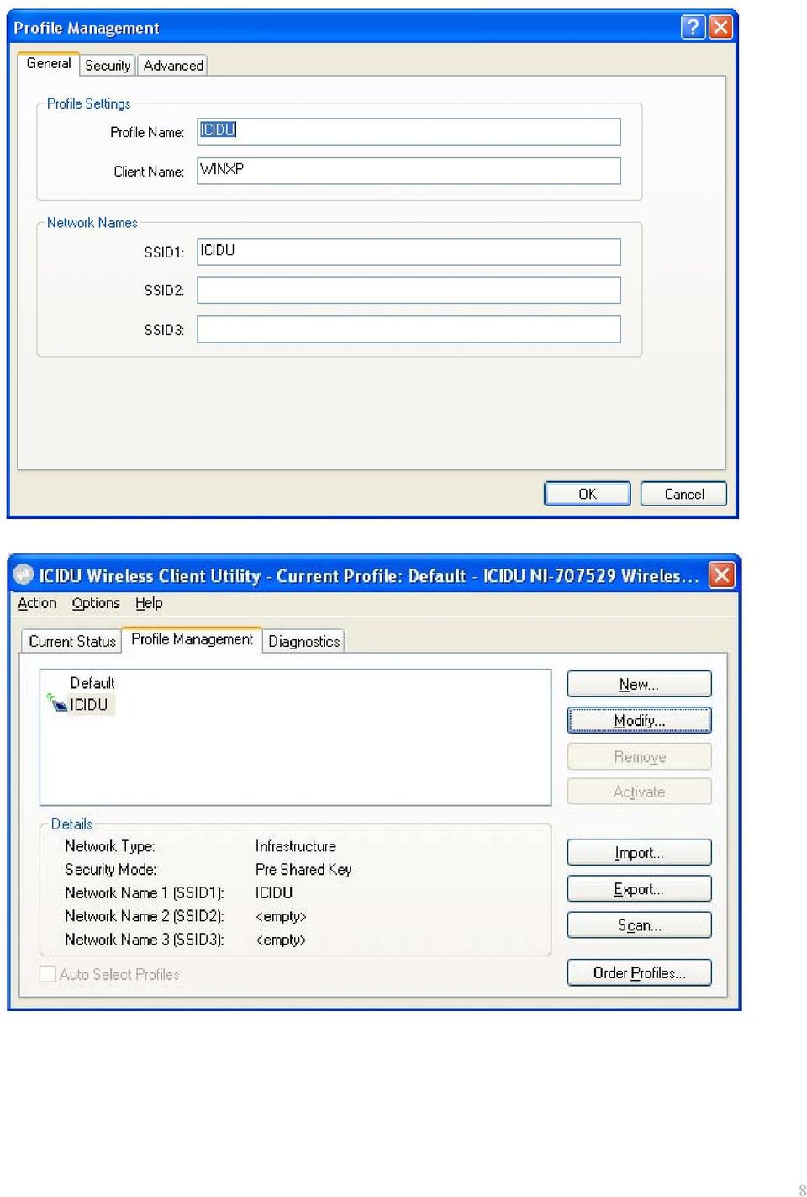
Task: Toggle the Auto Select Profiles checkbox
Action: pos(48,974)
